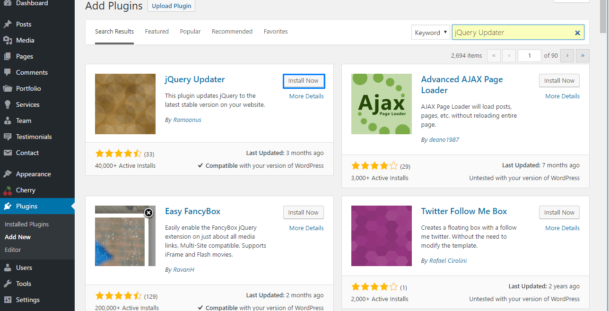Image resolution: width=609 pixels, height=311 pixels.
Task: Open the Portfolio section icon
Action: (9, 88)
